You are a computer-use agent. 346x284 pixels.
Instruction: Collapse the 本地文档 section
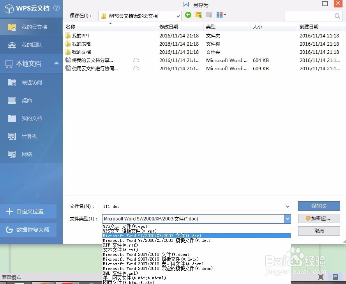tap(56, 62)
